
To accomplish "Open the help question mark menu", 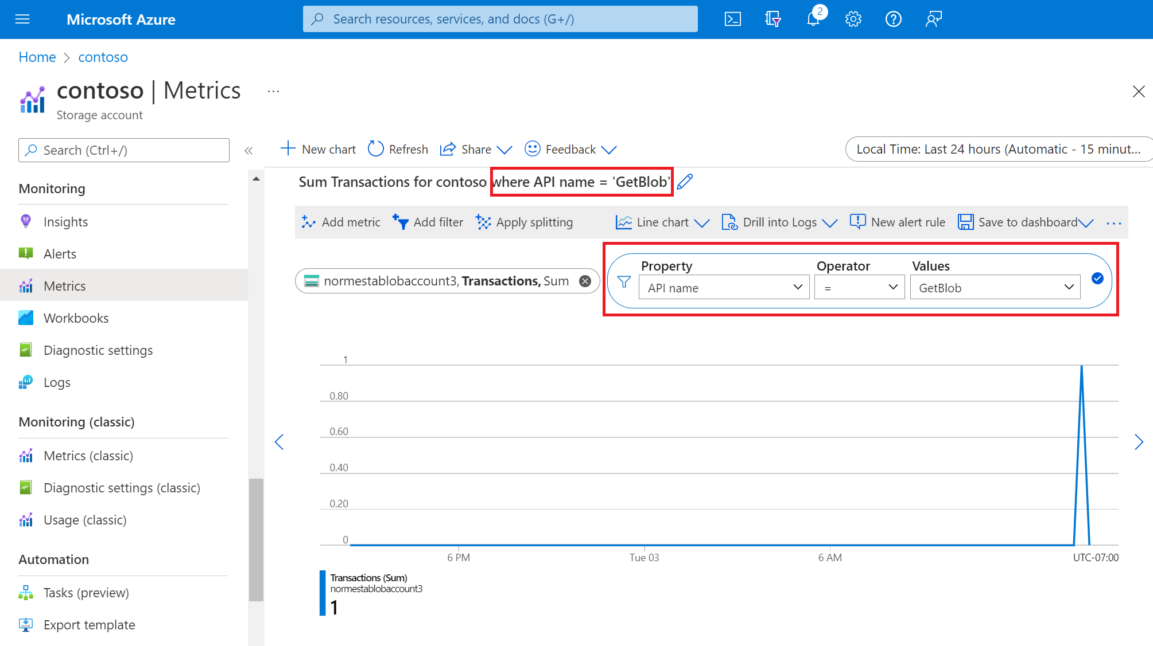I will [894, 19].
